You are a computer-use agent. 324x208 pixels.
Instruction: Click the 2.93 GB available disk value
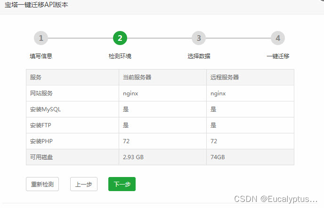[133, 157]
